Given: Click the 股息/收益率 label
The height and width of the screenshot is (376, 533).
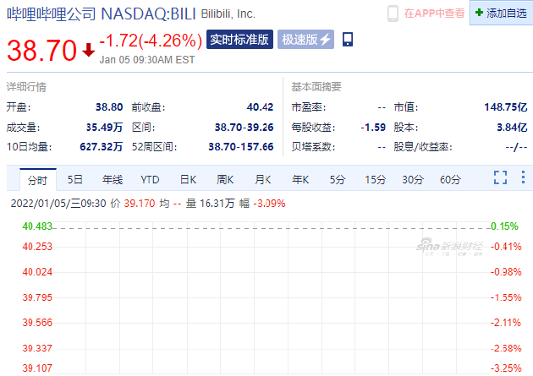Looking at the screenshot, I should [423, 147].
